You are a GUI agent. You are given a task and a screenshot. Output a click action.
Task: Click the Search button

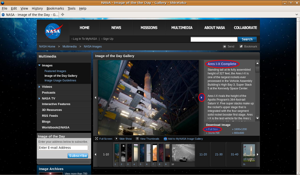tap(247, 39)
